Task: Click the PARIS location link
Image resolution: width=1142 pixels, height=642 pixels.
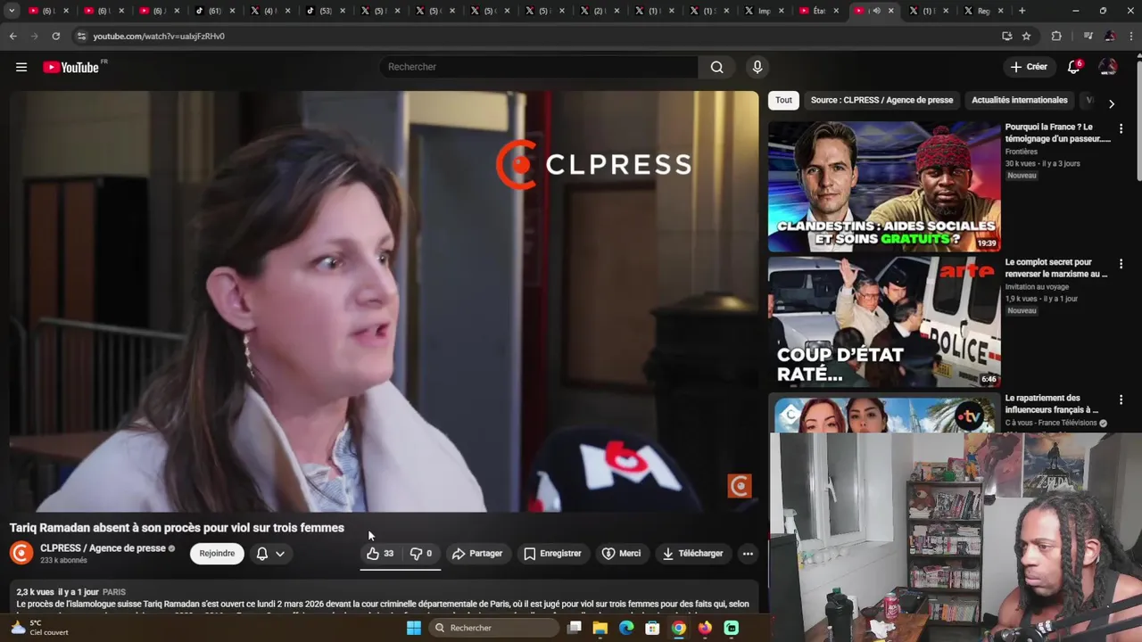Action: coord(114,592)
